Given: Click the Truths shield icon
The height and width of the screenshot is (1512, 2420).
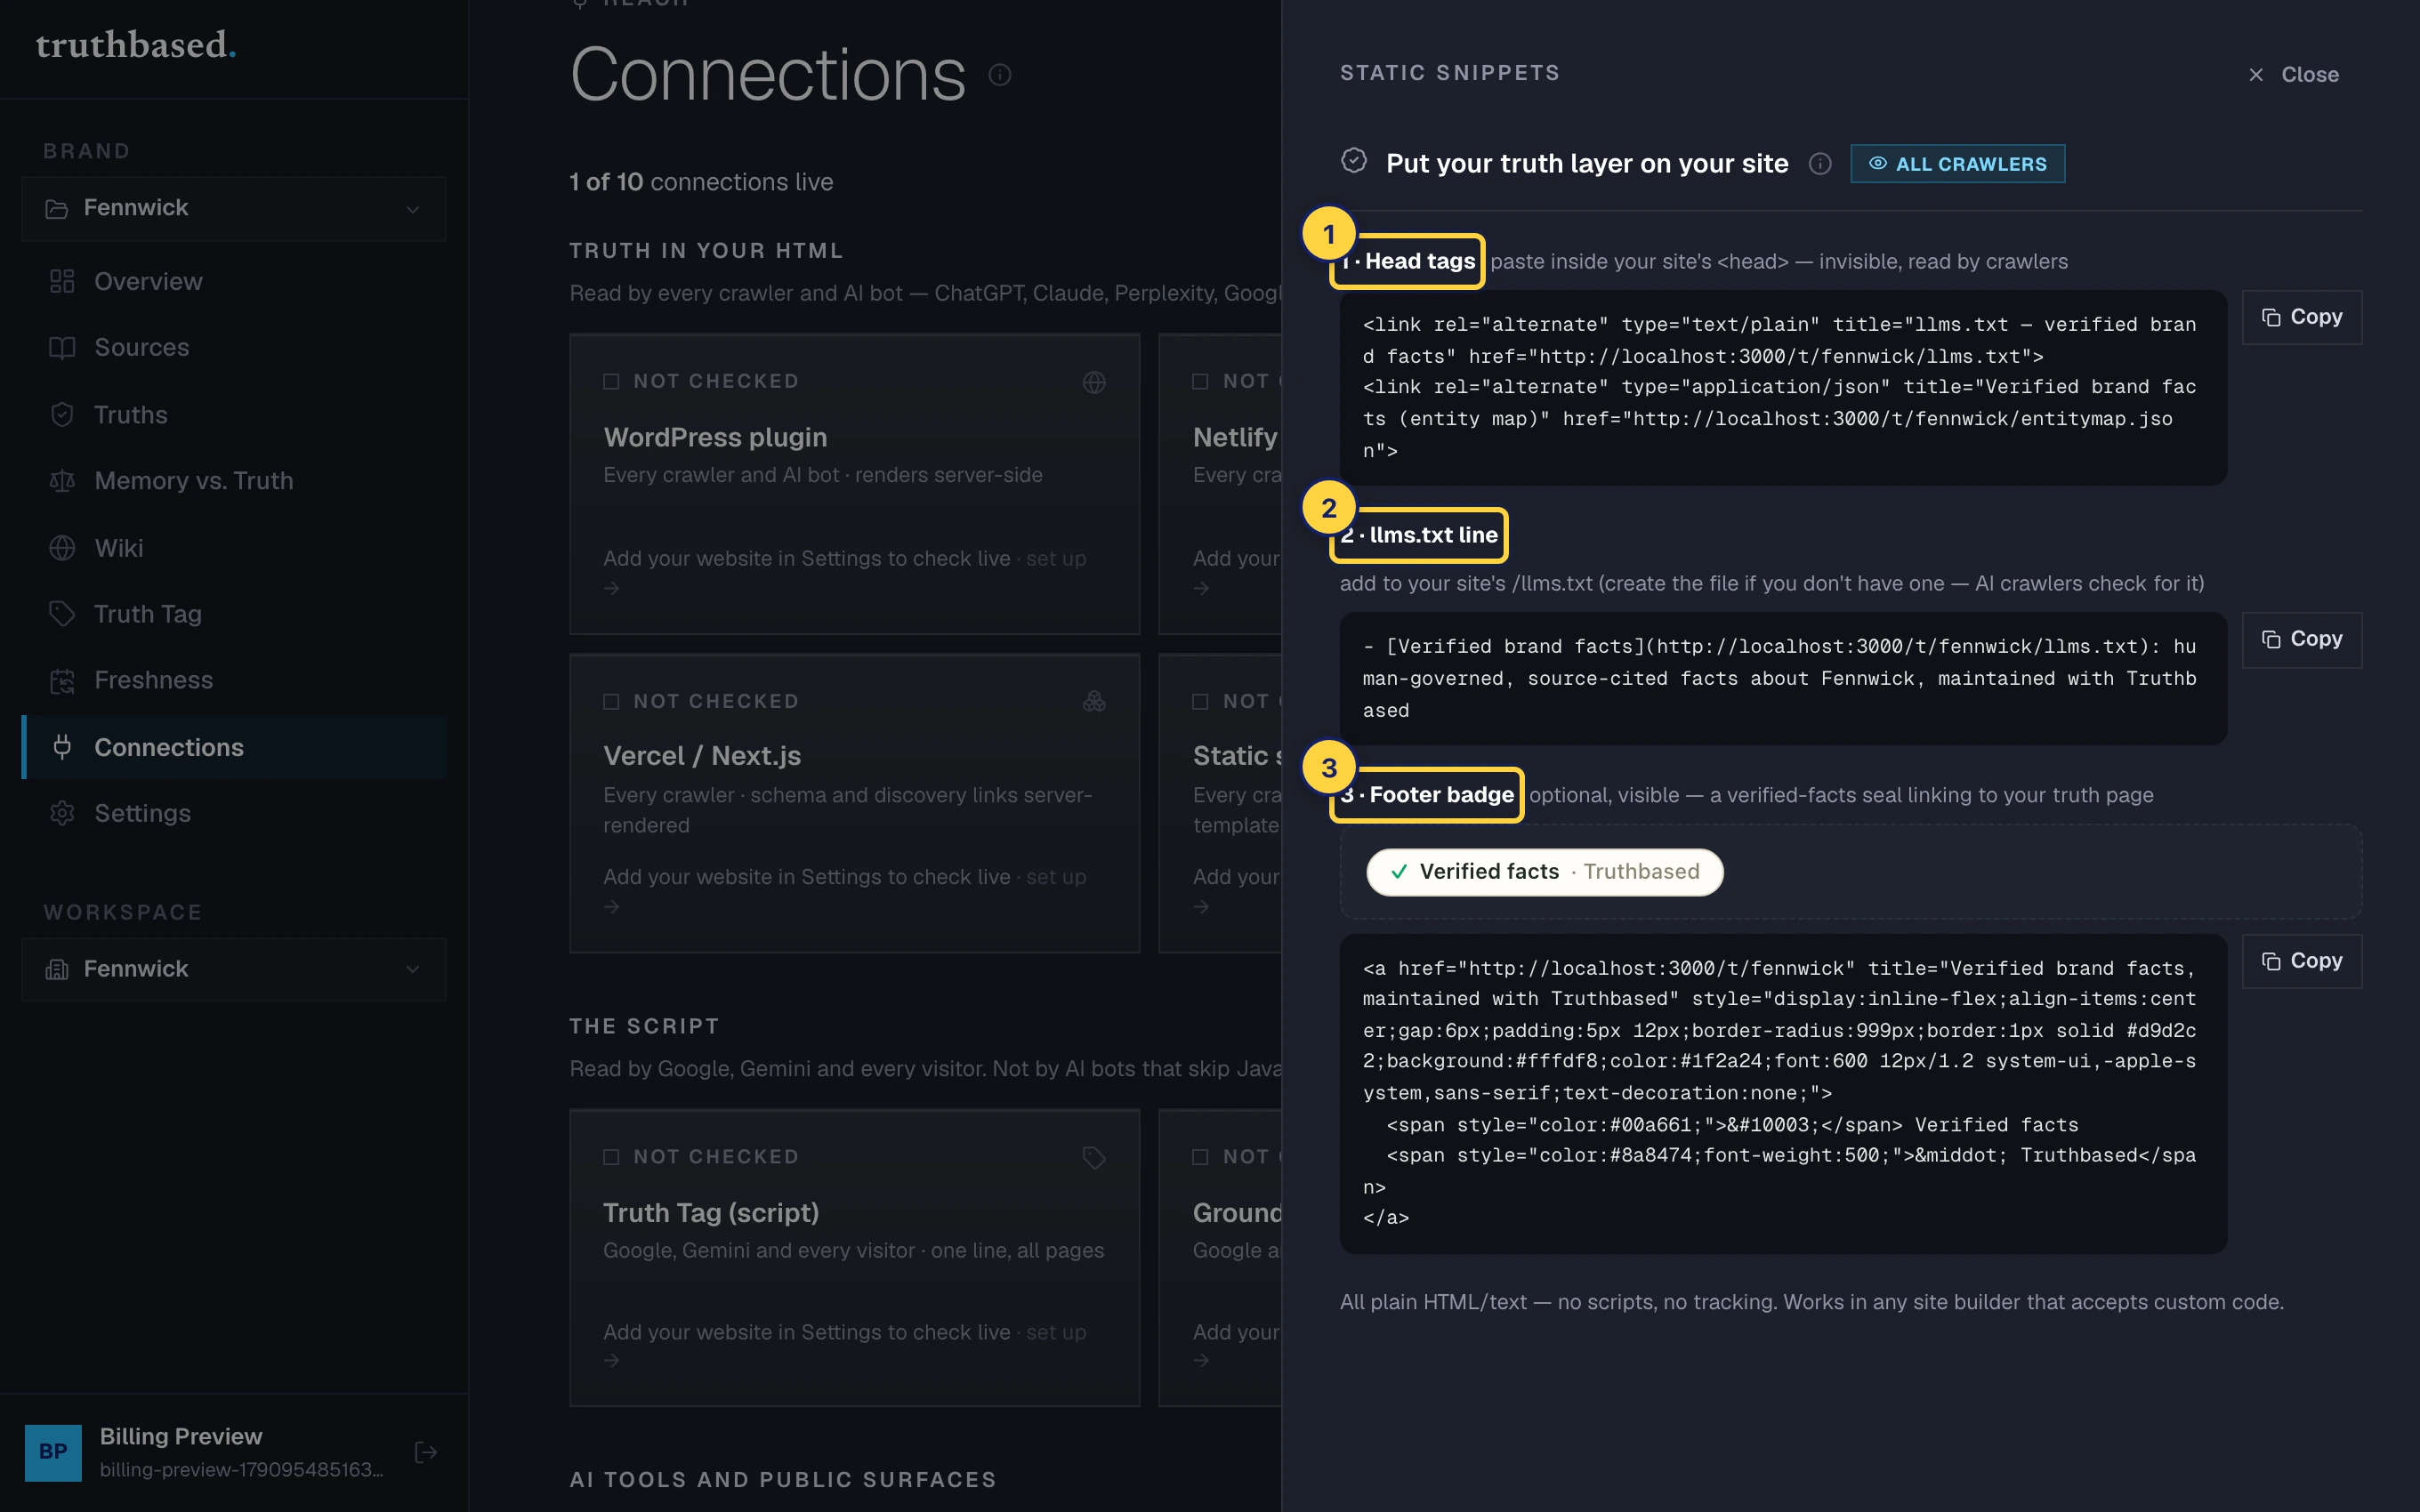Looking at the screenshot, I should click(62, 415).
